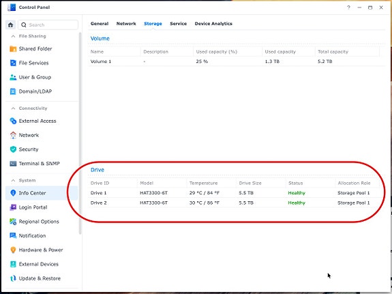Open the Shared Folder settings icon
This screenshot has height=294, width=392.
[13, 49]
